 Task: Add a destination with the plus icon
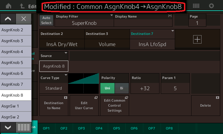[x=197, y=40]
